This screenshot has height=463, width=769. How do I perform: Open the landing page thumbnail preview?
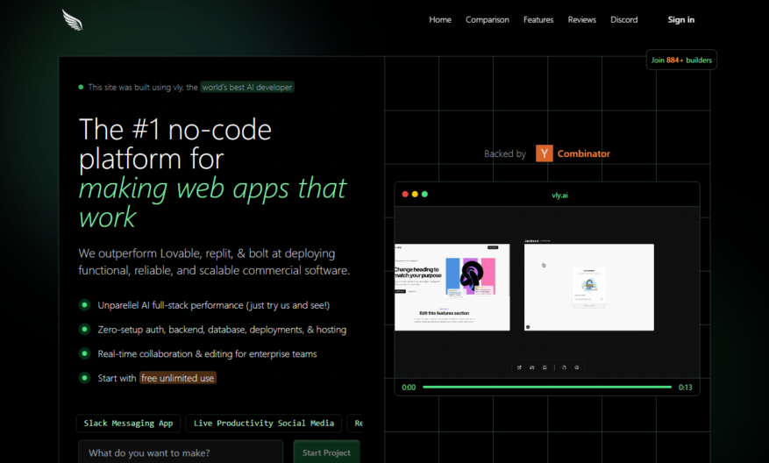point(452,287)
